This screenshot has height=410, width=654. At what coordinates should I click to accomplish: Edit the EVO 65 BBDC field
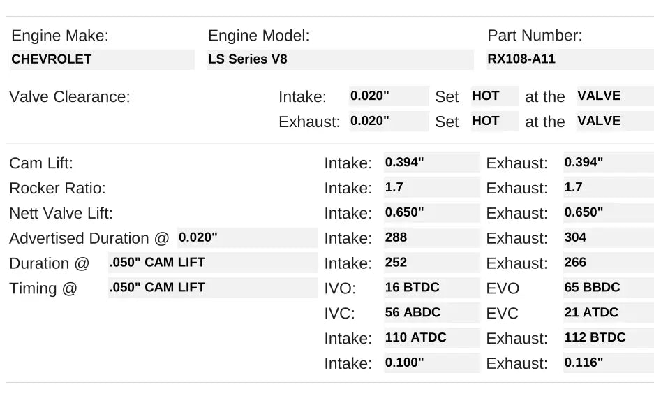pyautogui.click(x=608, y=288)
